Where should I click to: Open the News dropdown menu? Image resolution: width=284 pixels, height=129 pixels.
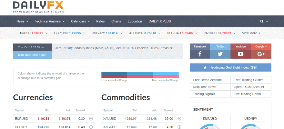pos(22,22)
